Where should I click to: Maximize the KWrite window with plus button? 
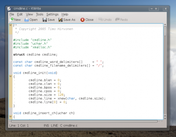[x=156, y=9]
